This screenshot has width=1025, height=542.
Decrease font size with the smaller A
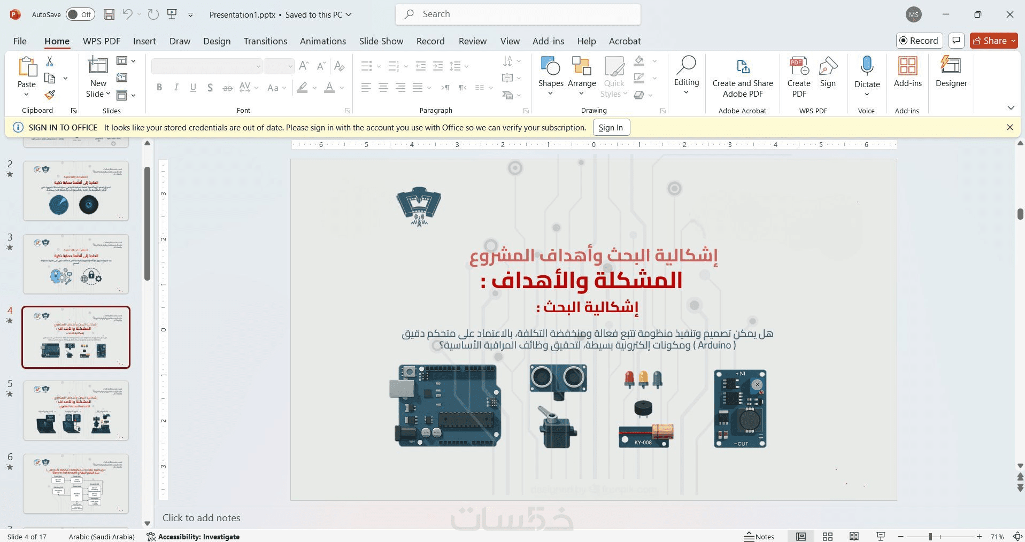(x=321, y=66)
